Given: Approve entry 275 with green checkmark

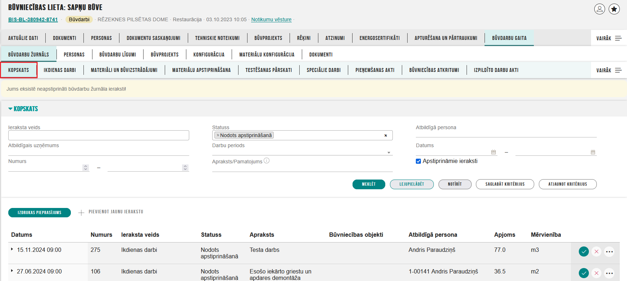Looking at the screenshot, I should click(x=583, y=251).
